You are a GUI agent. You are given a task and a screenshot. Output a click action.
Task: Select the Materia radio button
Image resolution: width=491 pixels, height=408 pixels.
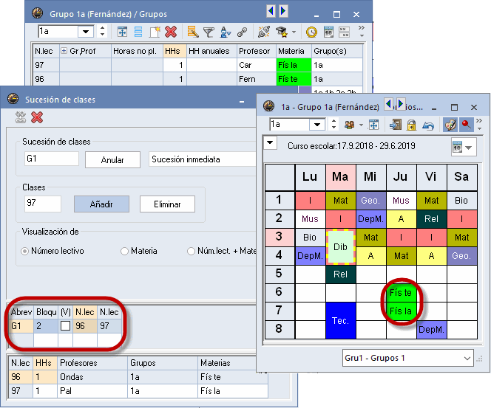pos(124,251)
